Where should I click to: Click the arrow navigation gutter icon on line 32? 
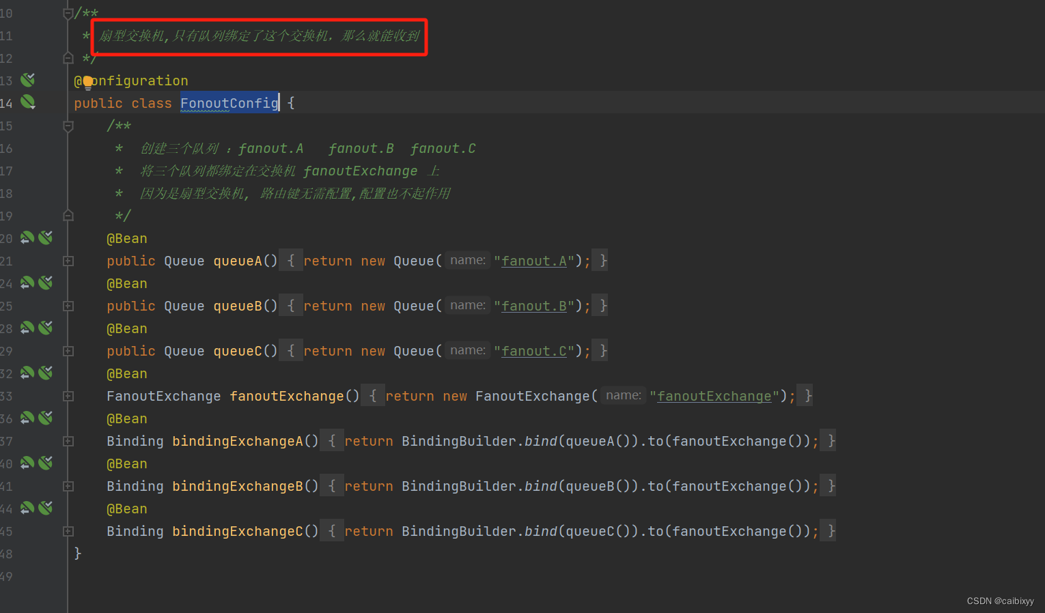(x=27, y=373)
